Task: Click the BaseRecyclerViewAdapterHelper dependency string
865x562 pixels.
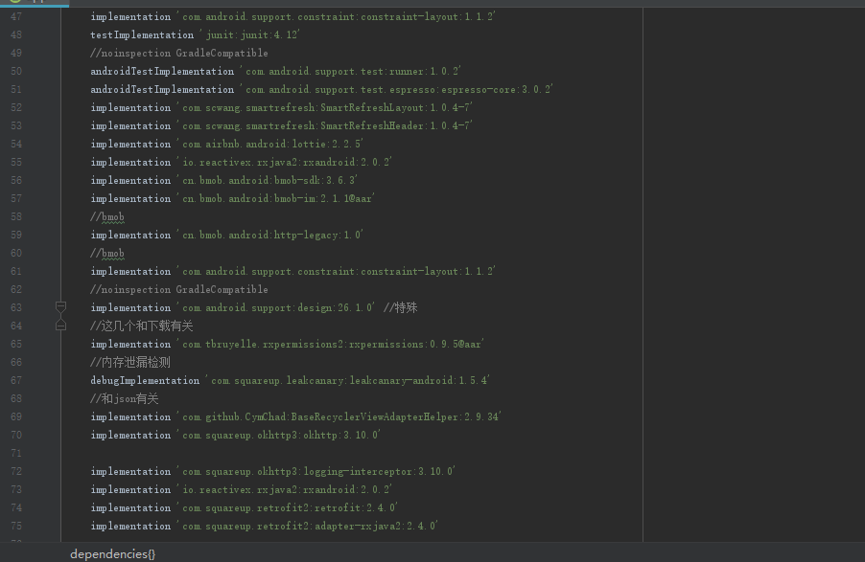Action: [x=339, y=416]
